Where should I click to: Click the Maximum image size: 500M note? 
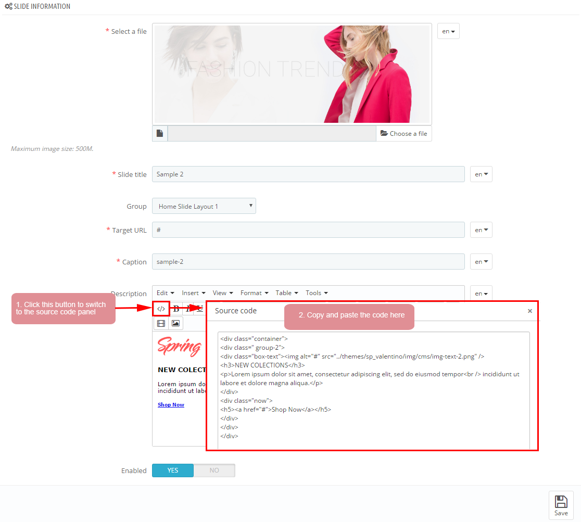(52, 148)
